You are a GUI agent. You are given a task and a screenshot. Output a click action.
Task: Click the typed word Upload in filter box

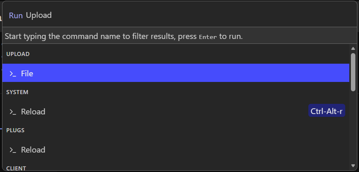tap(39, 15)
